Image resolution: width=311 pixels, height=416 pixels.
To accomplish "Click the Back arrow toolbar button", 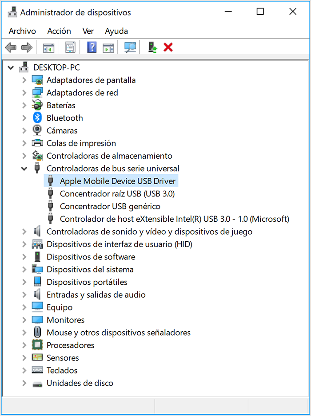I will pyautogui.click(x=11, y=47).
